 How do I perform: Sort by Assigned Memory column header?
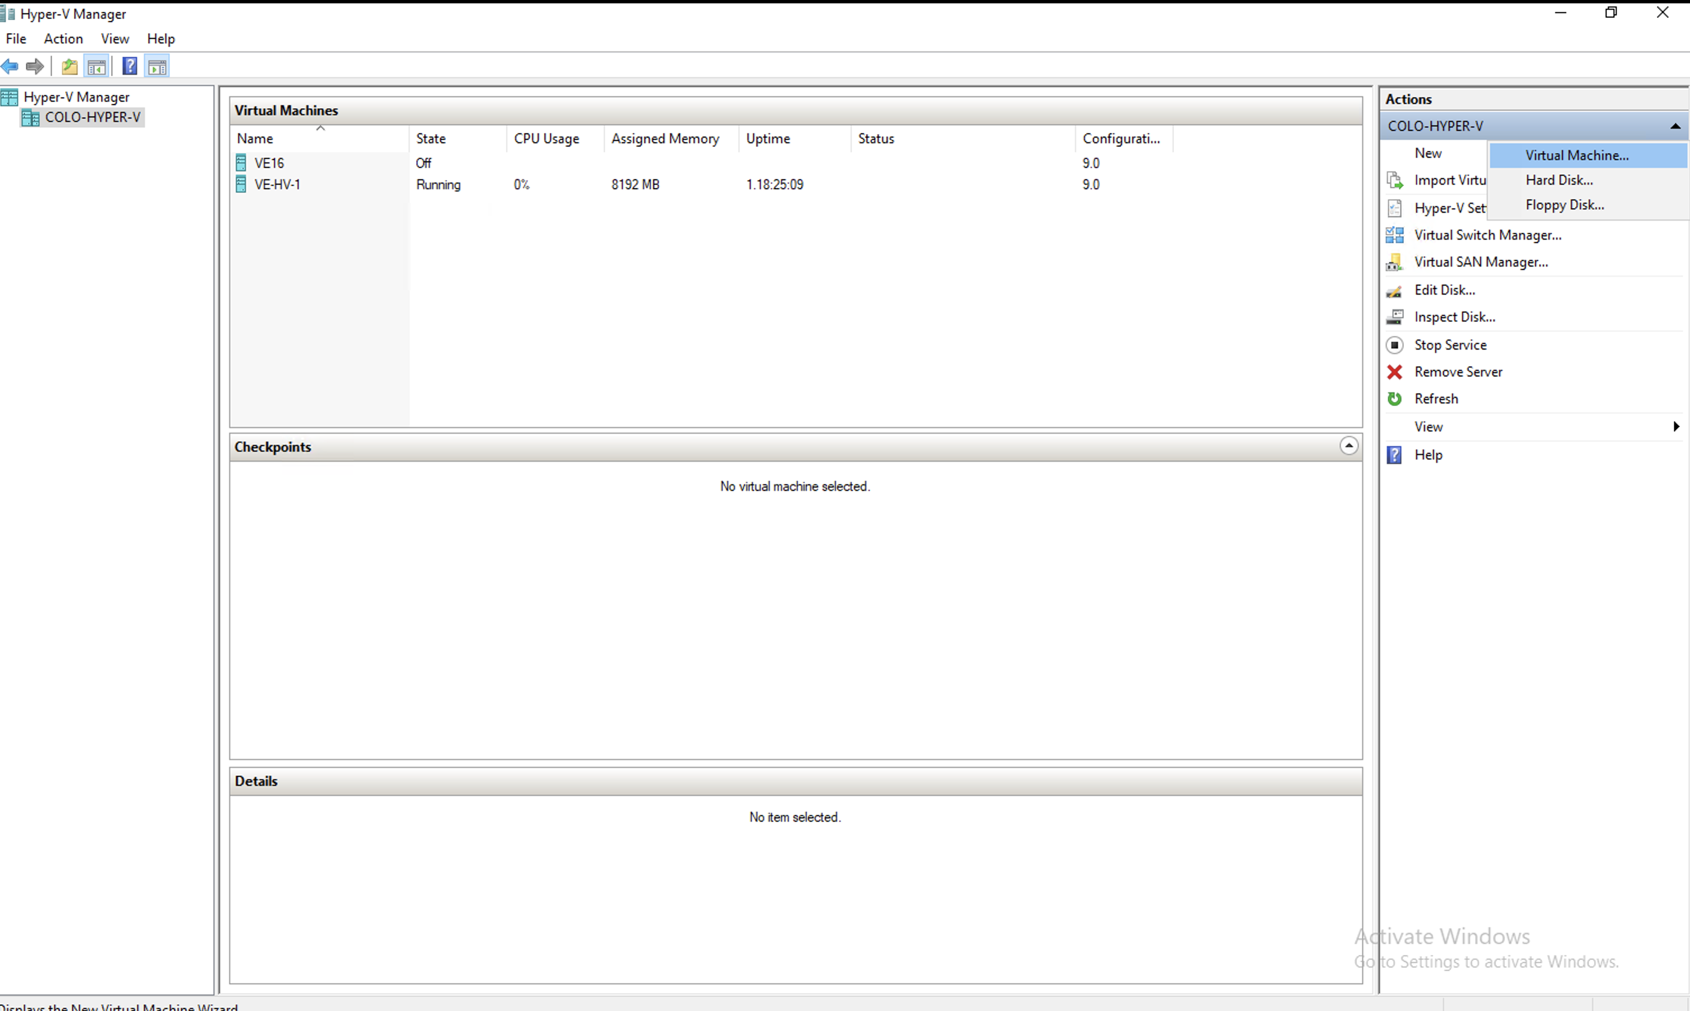[665, 139]
